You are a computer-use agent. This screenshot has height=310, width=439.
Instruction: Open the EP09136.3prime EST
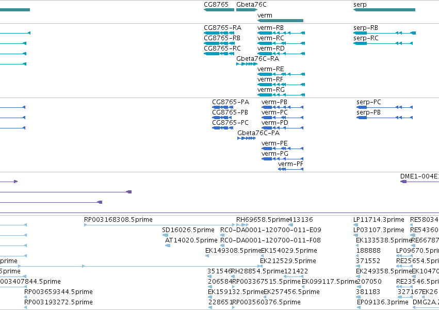[359, 307]
